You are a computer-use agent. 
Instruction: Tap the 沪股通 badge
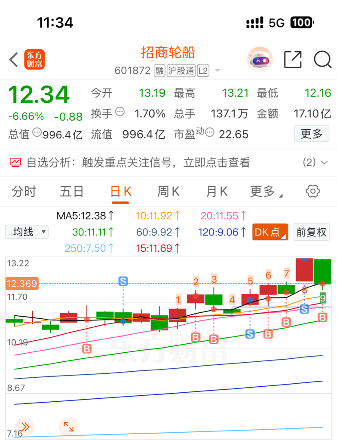(x=181, y=71)
